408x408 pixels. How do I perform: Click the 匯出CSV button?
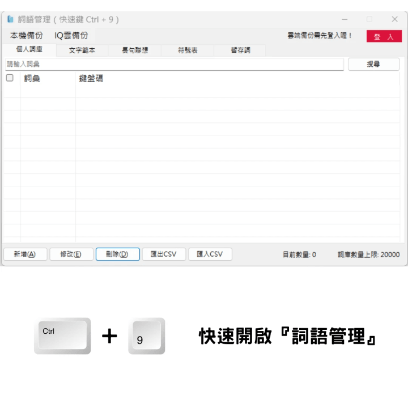[x=164, y=254]
